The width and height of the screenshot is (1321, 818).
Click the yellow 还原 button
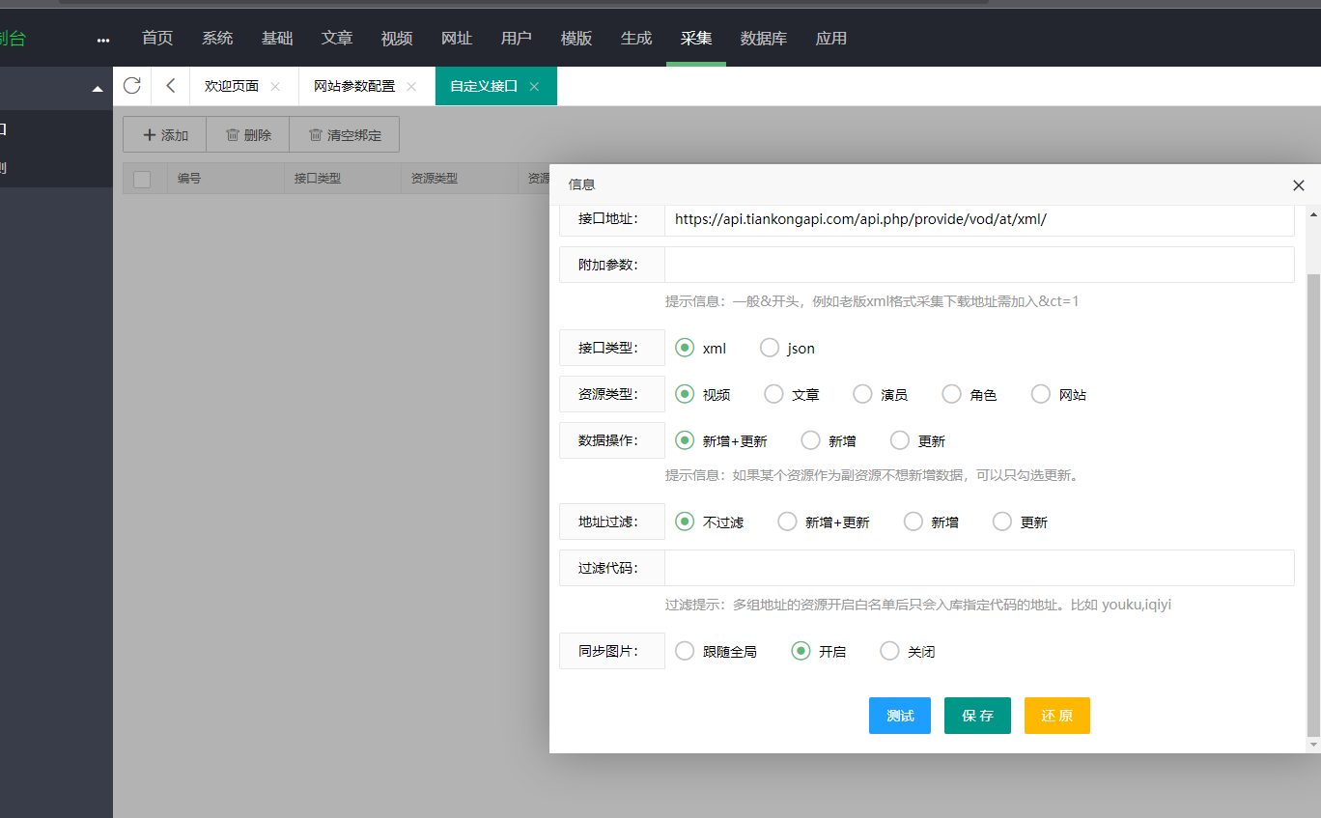1057,716
